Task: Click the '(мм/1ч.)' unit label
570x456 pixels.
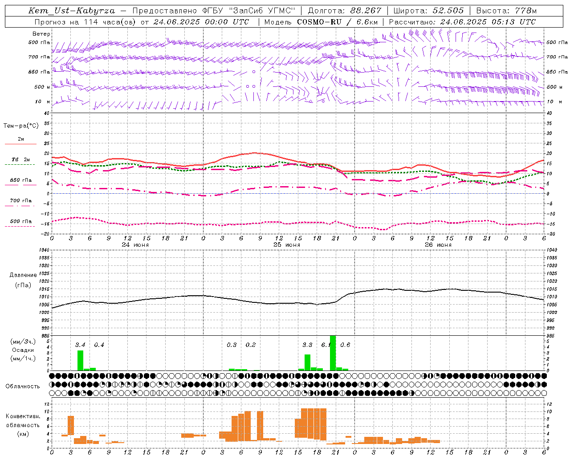Action: click(x=23, y=358)
